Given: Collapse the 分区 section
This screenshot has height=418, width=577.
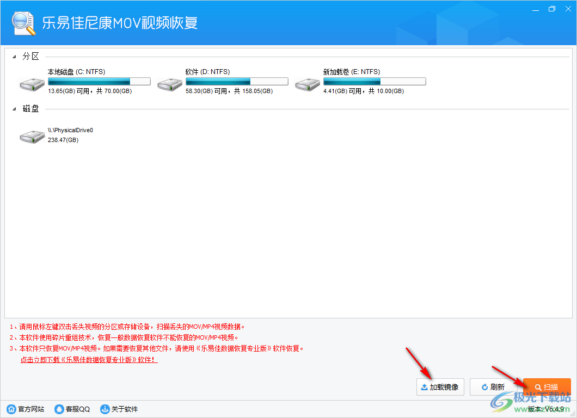Looking at the screenshot, I should tap(14, 57).
